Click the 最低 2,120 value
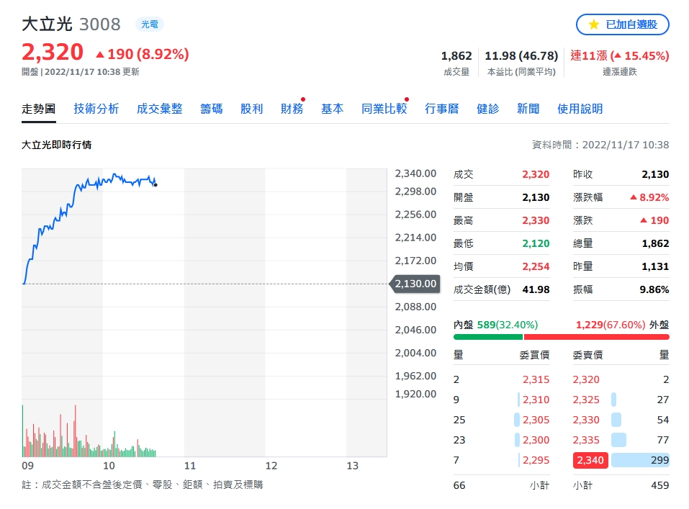The image size is (689, 509). [536, 243]
